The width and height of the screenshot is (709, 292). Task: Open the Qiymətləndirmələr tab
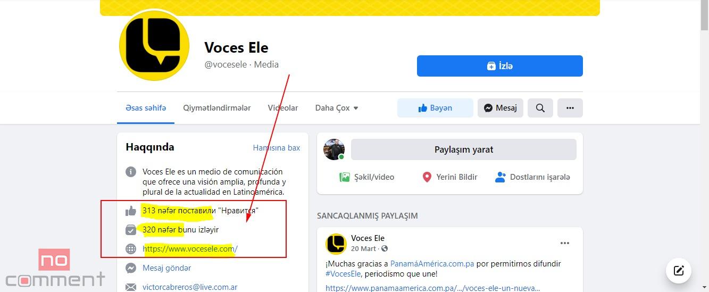pyautogui.click(x=217, y=108)
